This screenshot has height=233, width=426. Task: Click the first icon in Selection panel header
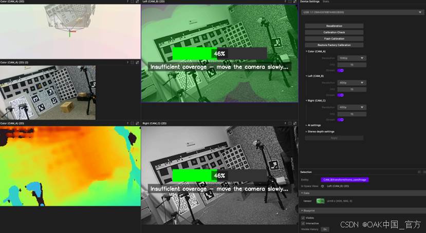(419, 172)
